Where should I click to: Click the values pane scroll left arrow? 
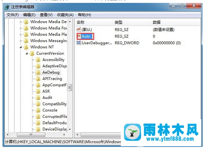tap(78, 135)
